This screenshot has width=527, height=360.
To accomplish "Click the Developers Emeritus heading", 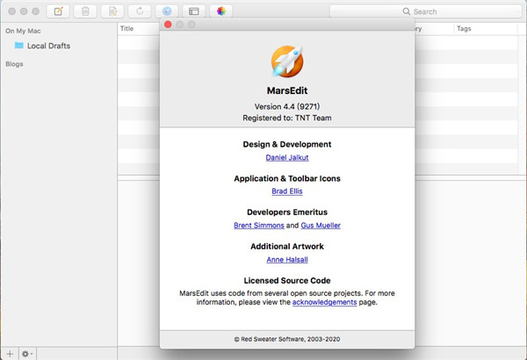I will [x=287, y=212].
